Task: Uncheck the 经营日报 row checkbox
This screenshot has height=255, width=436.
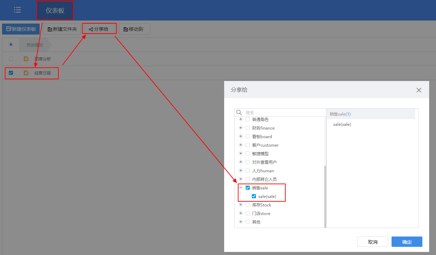Action: point(11,73)
